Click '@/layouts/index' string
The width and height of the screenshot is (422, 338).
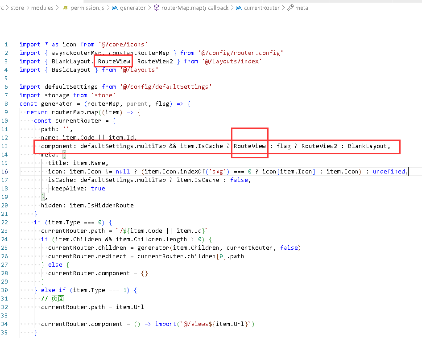click(x=232, y=62)
